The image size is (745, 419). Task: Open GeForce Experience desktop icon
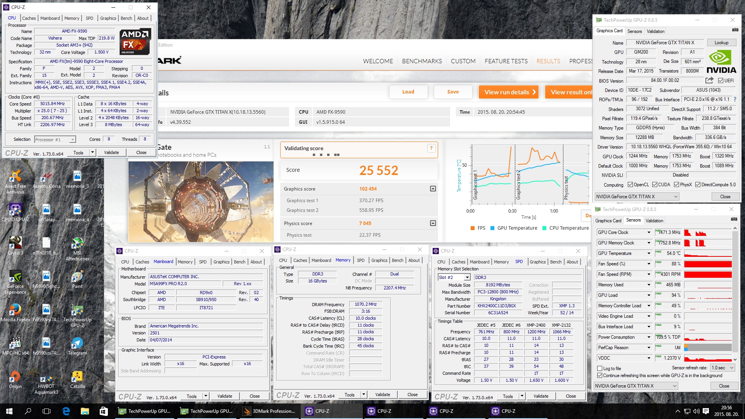pos(16,282)
